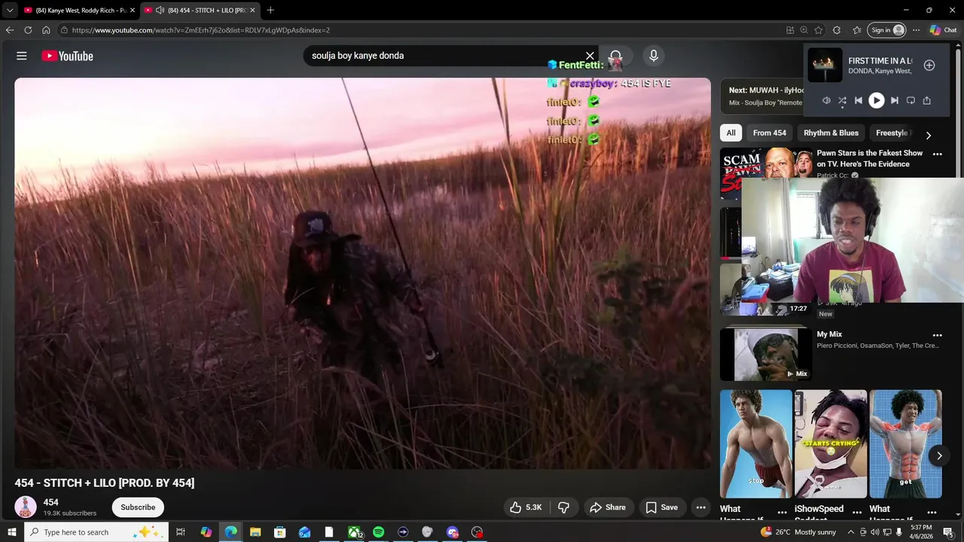Open options for Pawn Stars video
The image size is (964, 542).
pyautogui.click(x=938, y=154)
